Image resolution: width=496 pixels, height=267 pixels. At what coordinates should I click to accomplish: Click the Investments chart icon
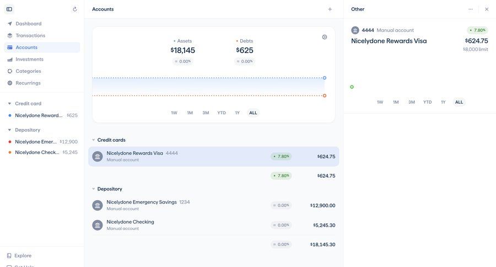(x=10, y=59)
